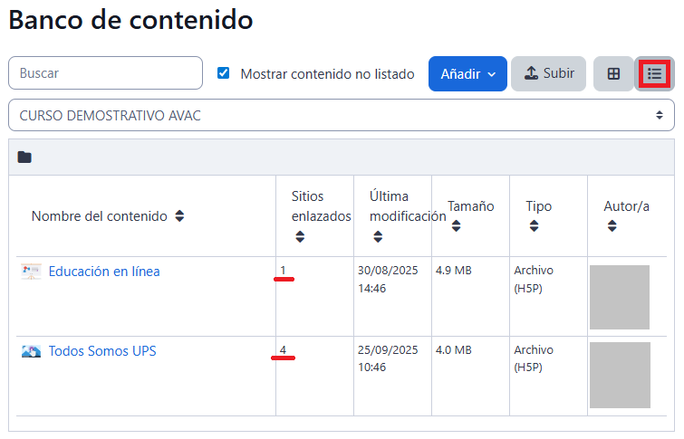Screen dimensions: 684x439
Task: Sort by Sitios enlazados arrows
Action: (300, 237)
